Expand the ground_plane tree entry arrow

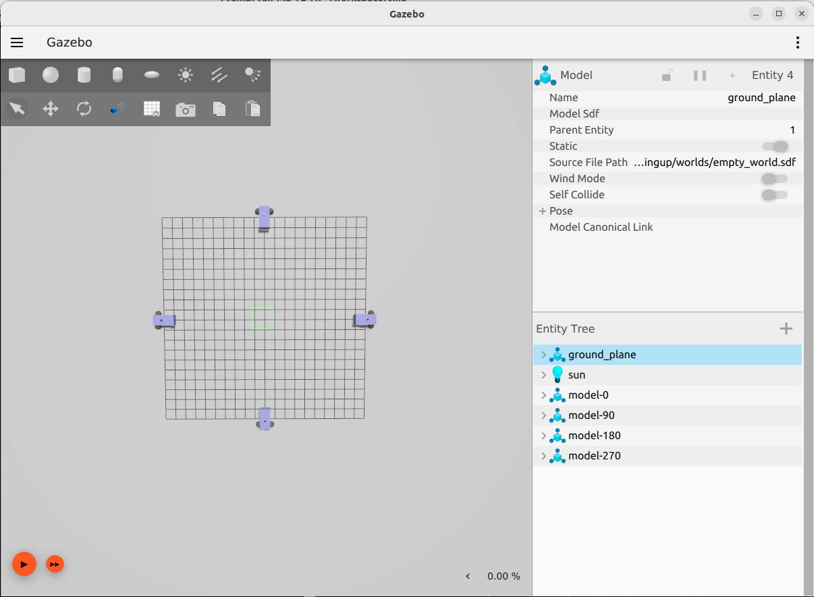[x=543, y=355]
